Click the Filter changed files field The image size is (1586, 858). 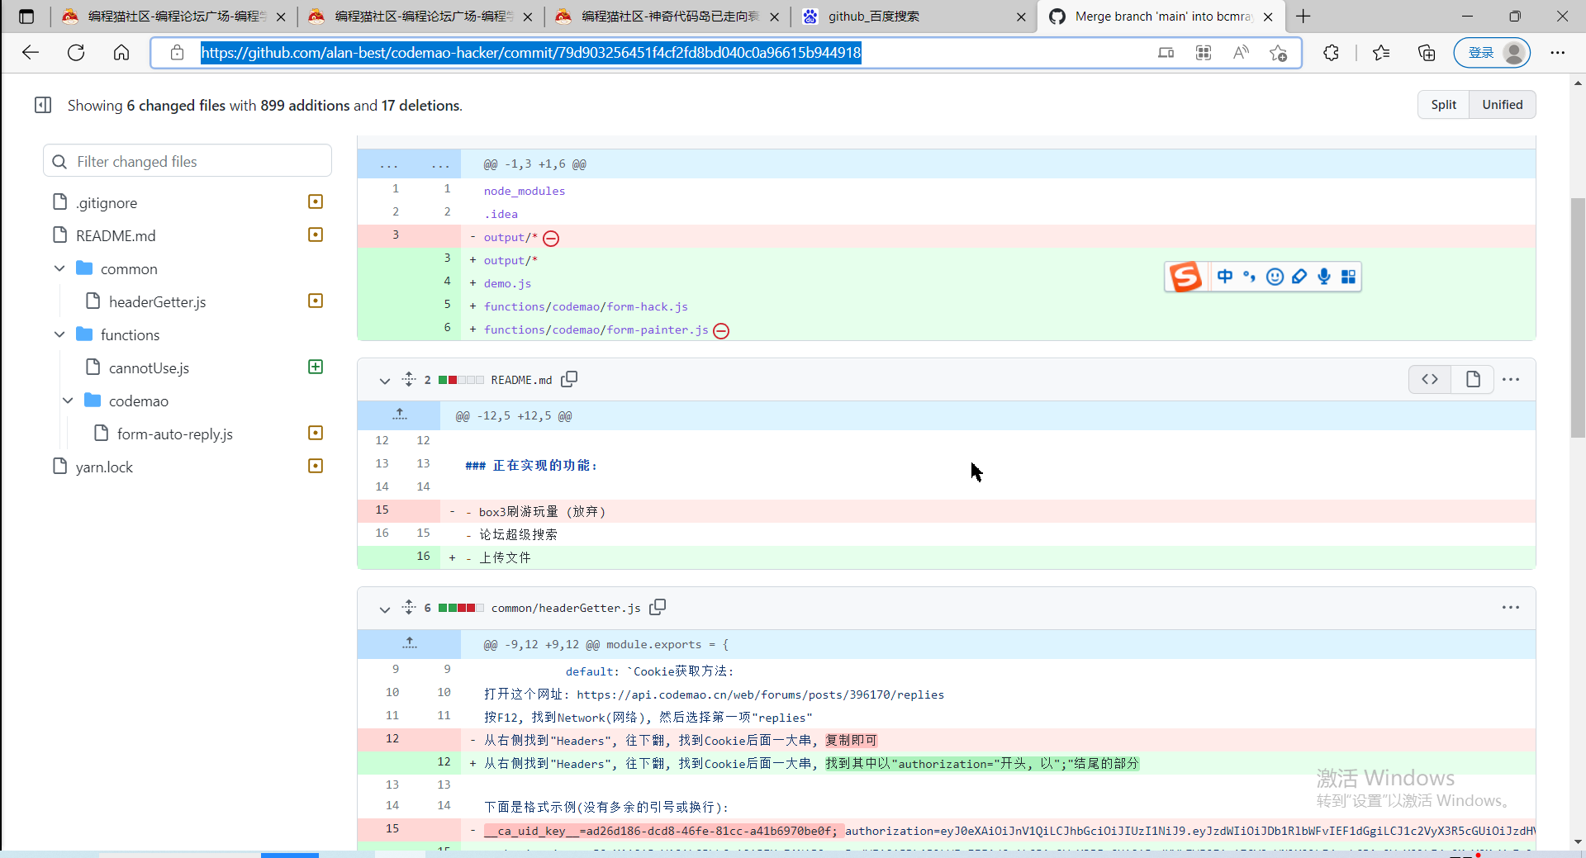click(188, 161)
